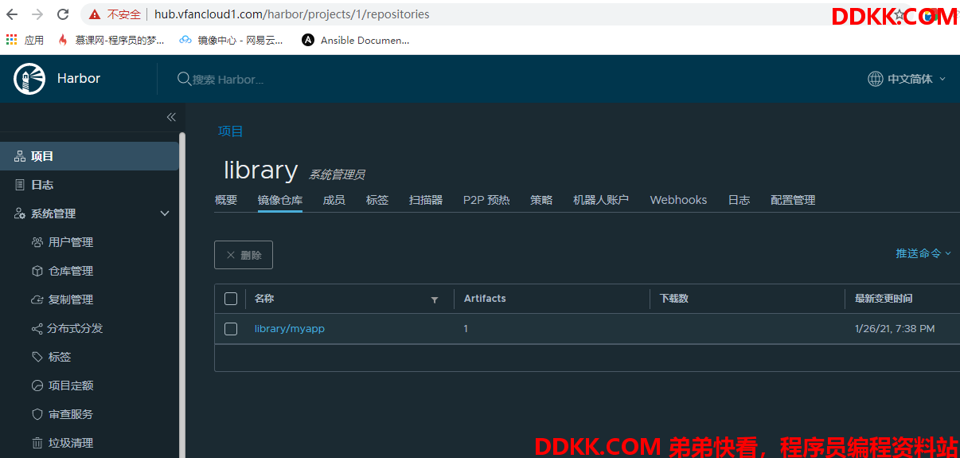Screen dimensions: 960x458
Task: Switch to the 机器人账户 tab
Action: pos(601,200)
